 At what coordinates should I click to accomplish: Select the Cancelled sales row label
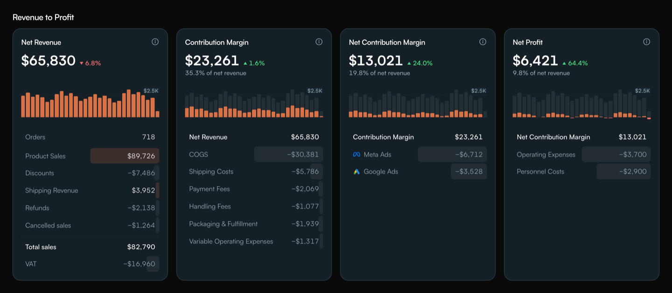point(48,225)
